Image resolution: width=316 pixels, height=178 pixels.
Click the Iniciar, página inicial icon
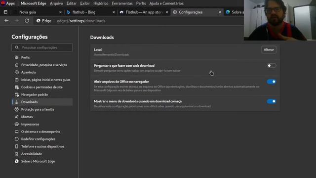point(16,80)
